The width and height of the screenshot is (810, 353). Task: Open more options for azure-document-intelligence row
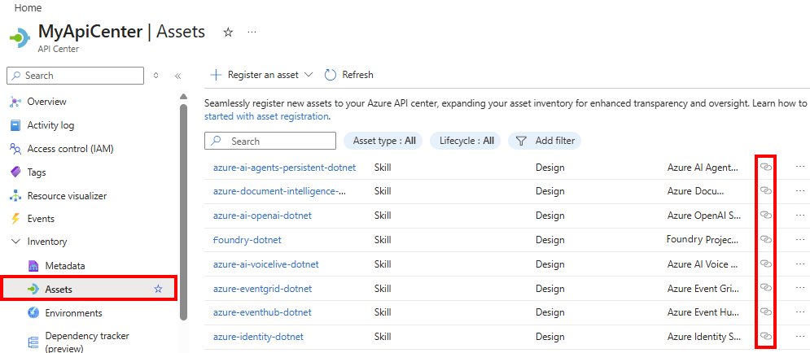[800, 191]
